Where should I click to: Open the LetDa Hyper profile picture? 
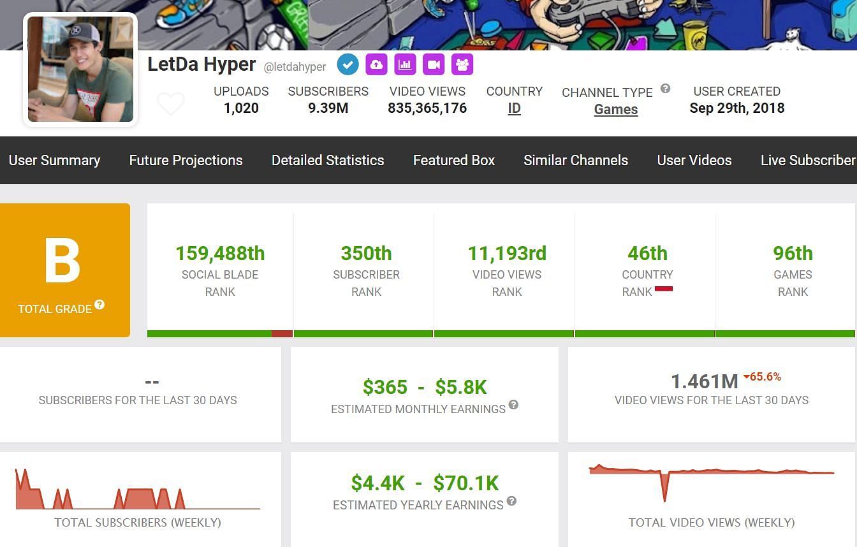[80, 69]
